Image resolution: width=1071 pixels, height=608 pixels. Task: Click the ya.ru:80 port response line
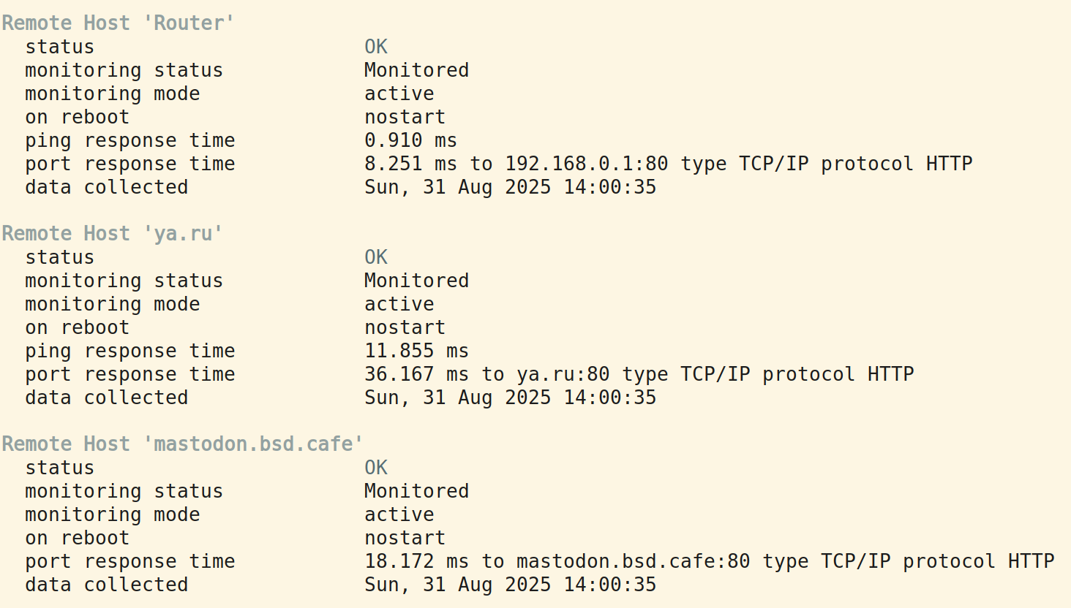(639, 374)
